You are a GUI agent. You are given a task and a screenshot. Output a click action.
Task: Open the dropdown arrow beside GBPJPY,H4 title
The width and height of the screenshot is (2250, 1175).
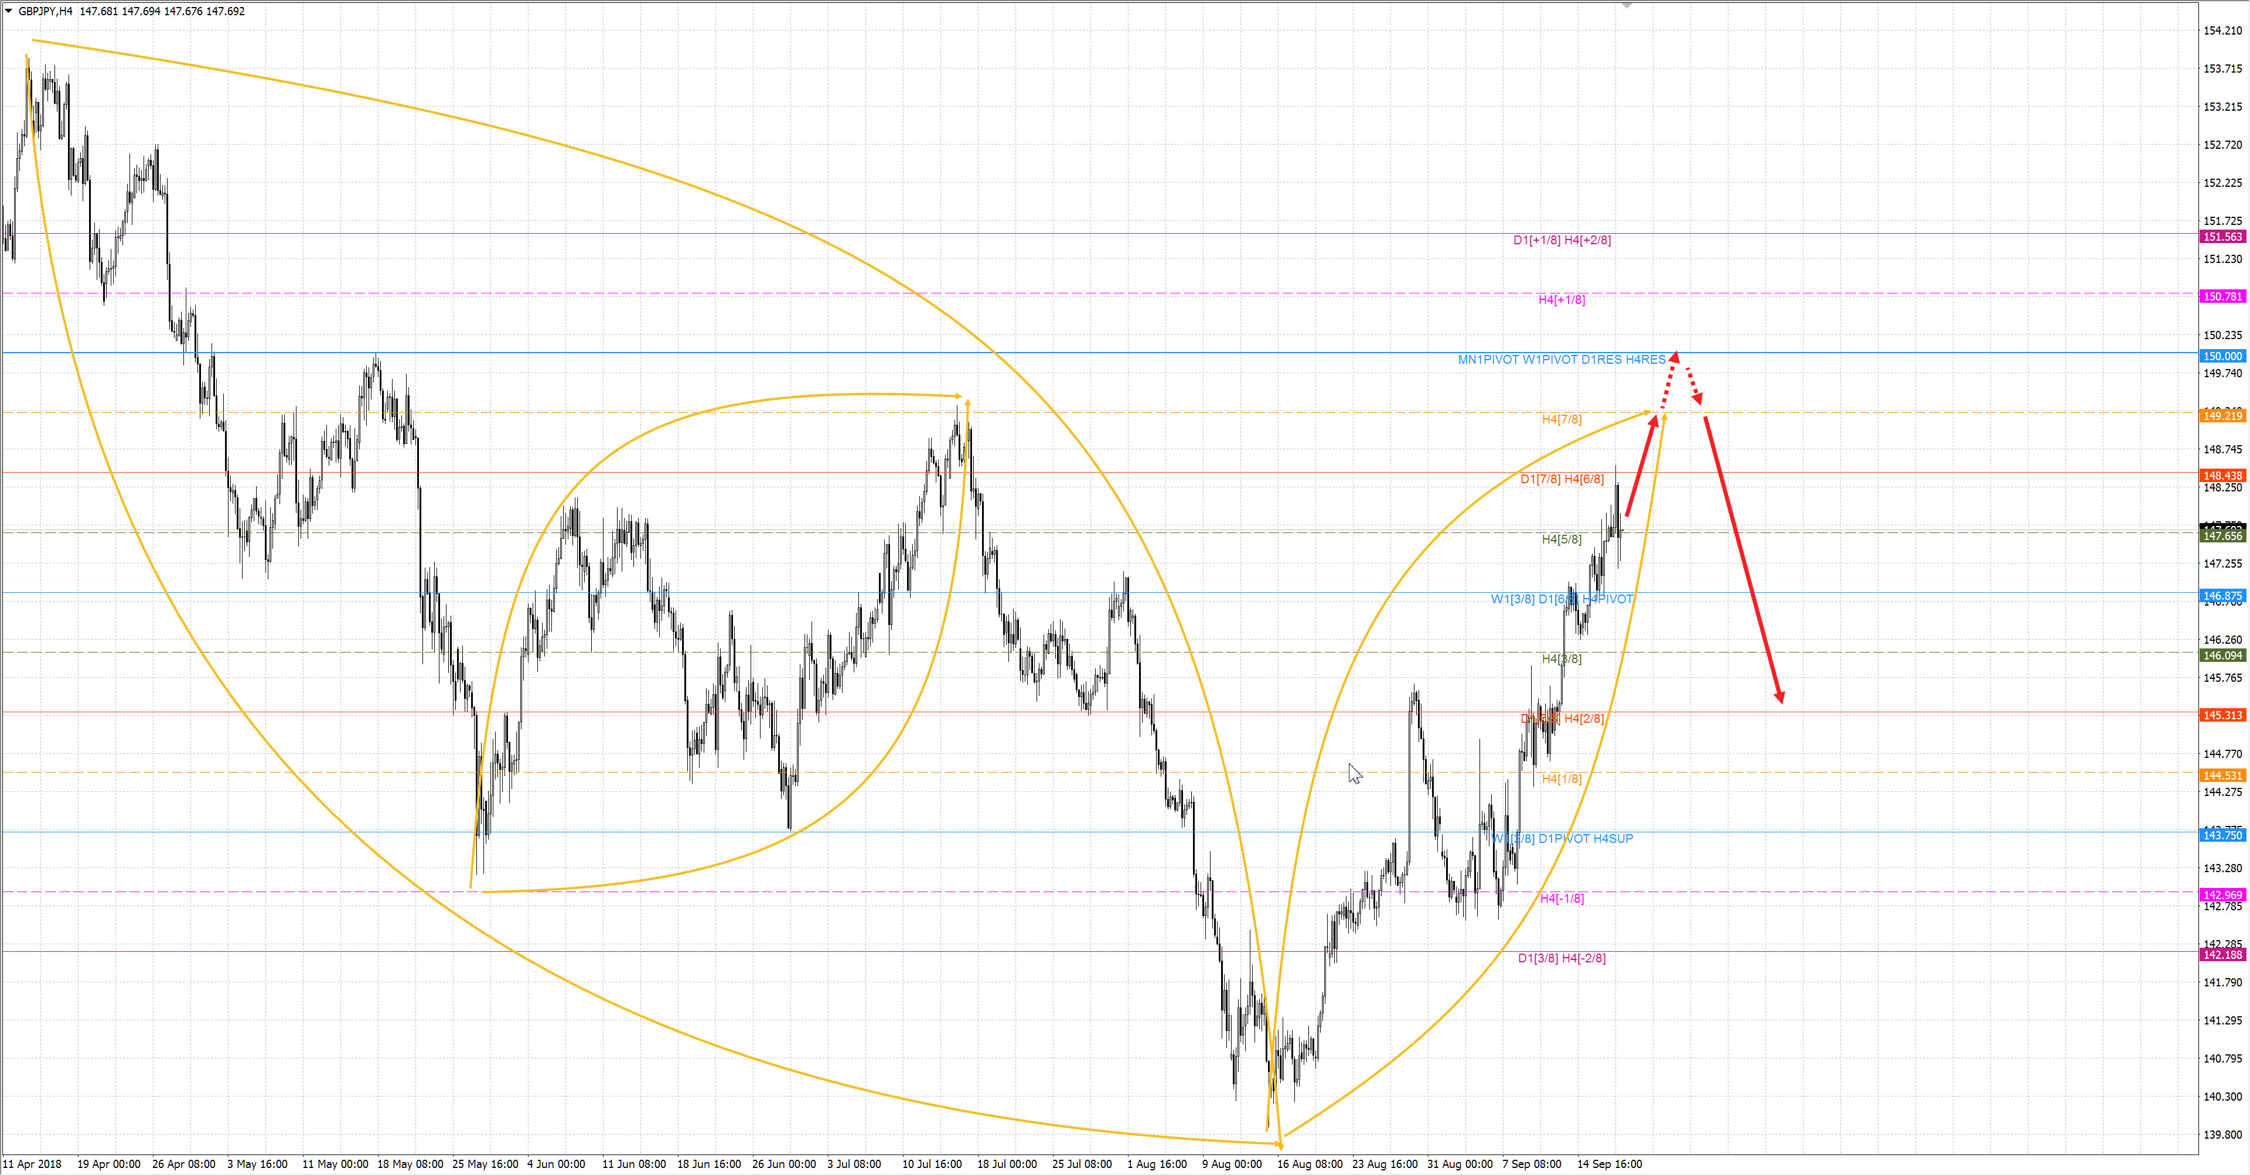point(9,11)
